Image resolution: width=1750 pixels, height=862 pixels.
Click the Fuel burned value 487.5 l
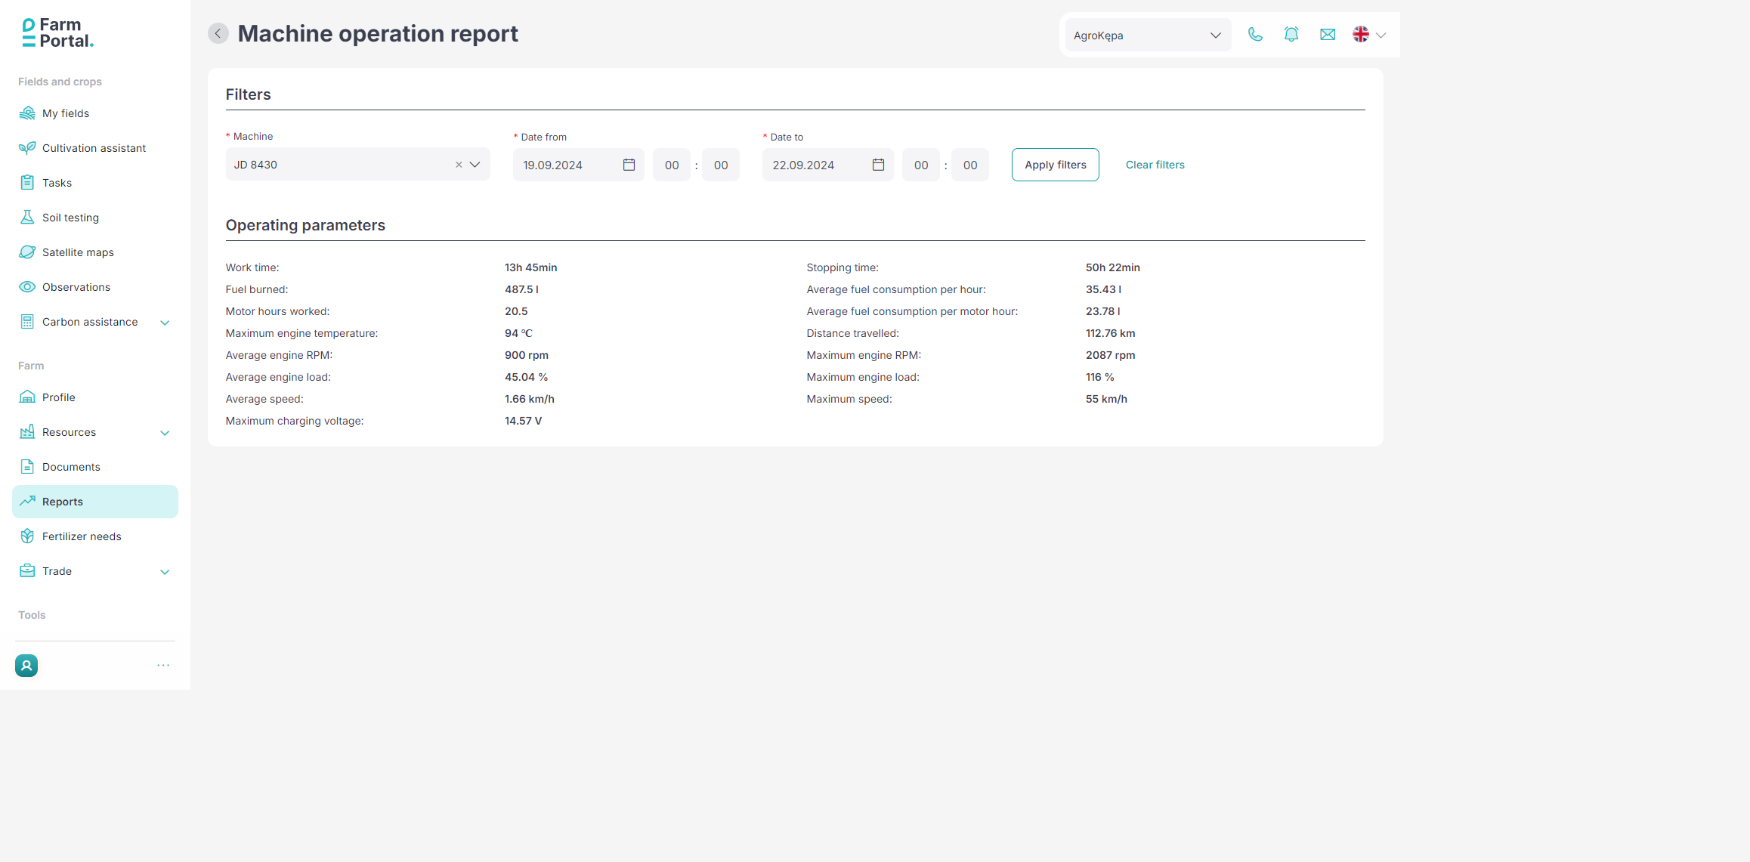[521, 289]
